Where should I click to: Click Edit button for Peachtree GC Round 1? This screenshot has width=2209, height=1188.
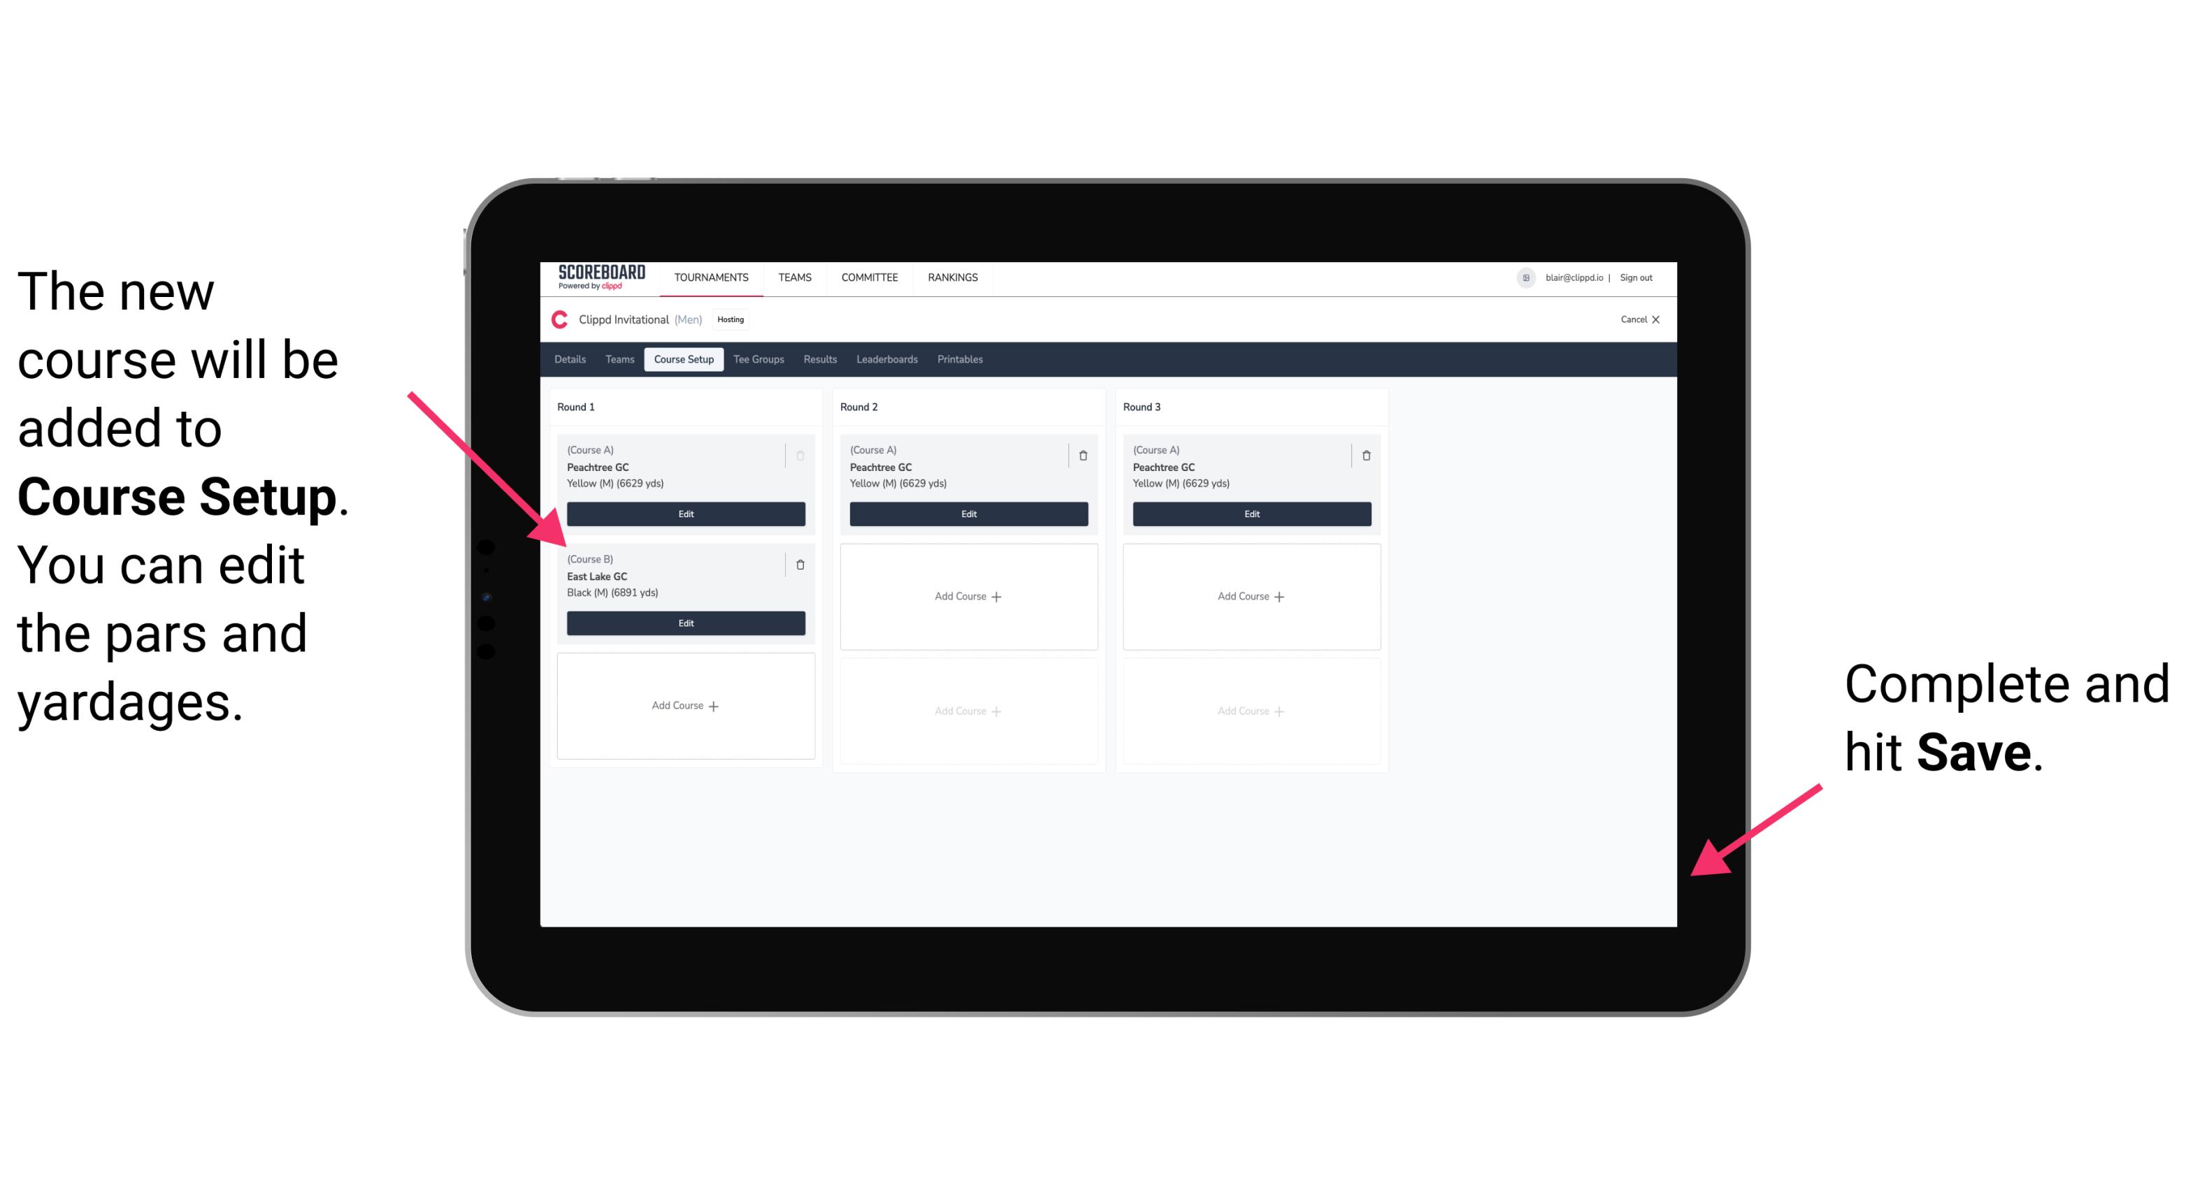686,514
